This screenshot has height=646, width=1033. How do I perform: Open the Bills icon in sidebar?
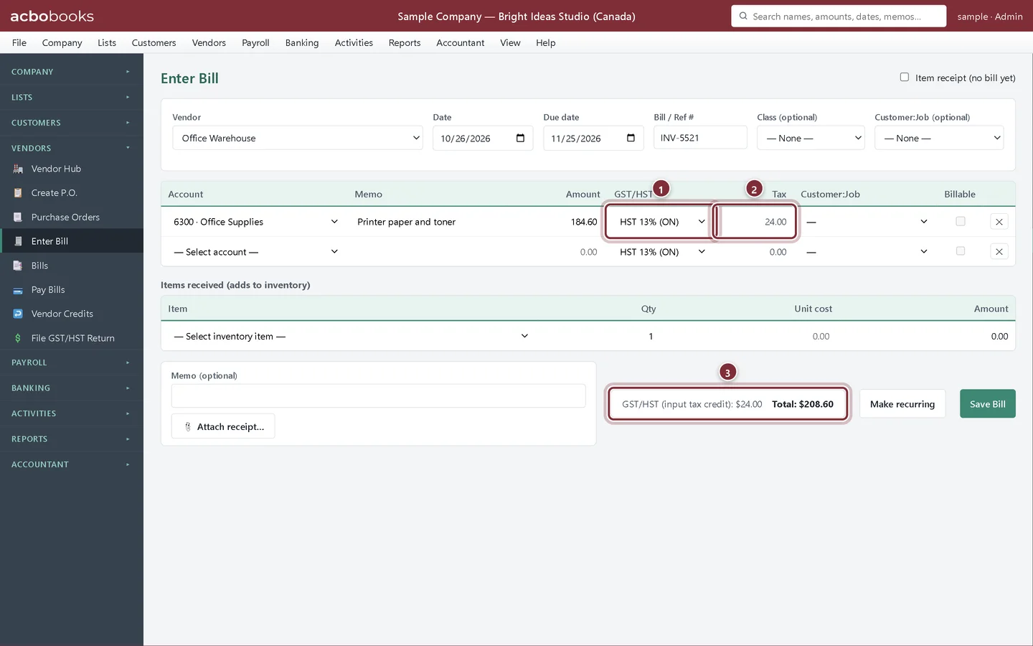[18, 266]
